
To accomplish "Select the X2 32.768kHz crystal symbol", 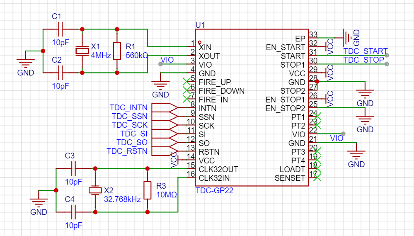I will tap(95, 190).
